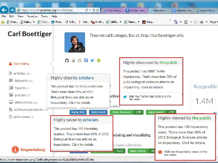
Task: Open the SciE... favorites bar link
Action: coord(71,22)
